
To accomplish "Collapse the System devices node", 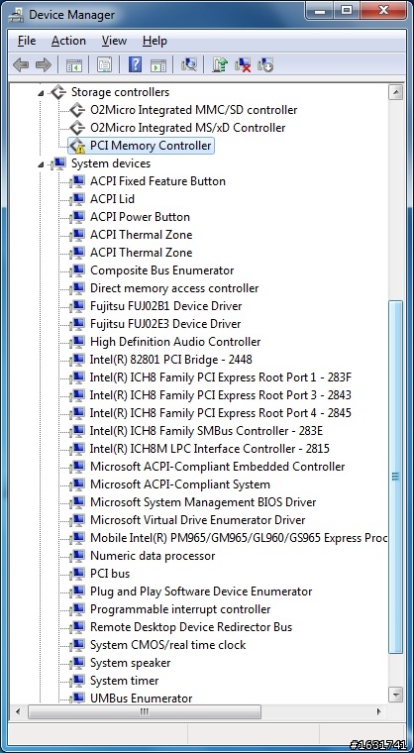I will 41,164.
